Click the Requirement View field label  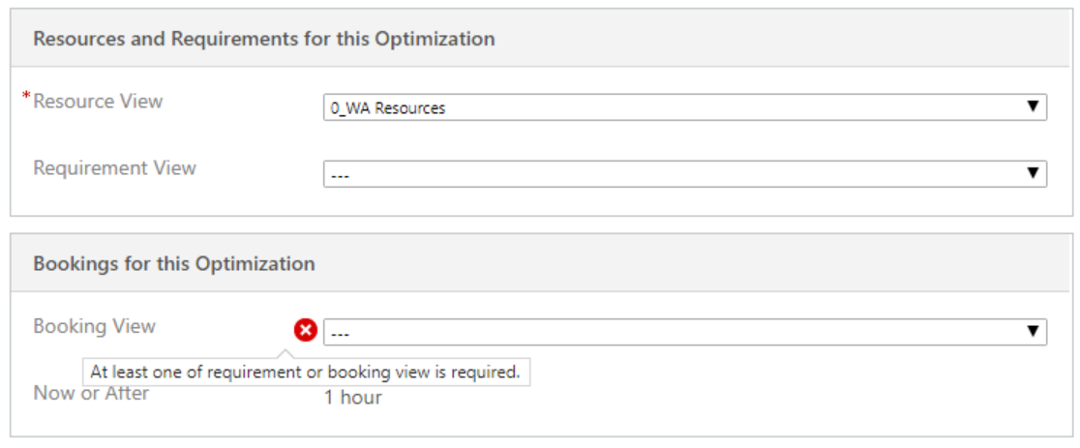coord(114,167)
